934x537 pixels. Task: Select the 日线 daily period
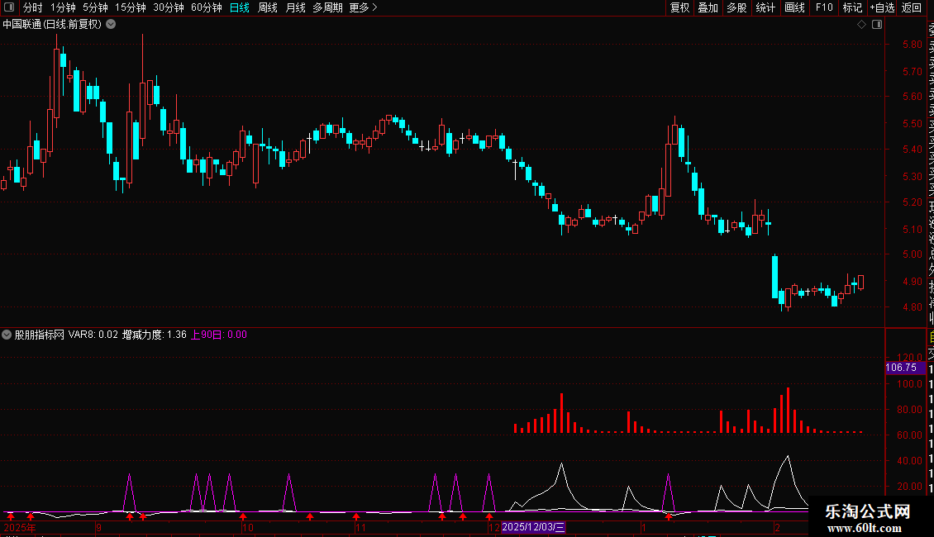[240, 7]
